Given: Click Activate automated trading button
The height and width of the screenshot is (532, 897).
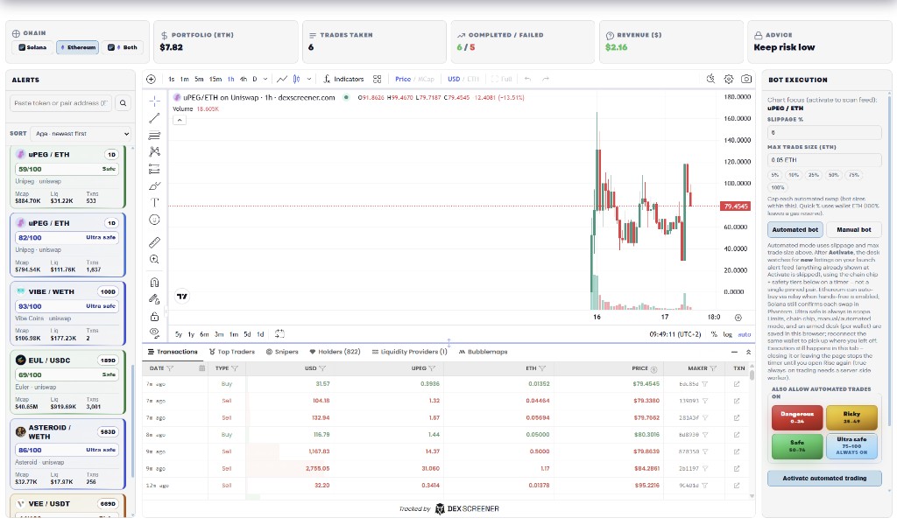Looking at the screenshot, I should pos(824,478).
